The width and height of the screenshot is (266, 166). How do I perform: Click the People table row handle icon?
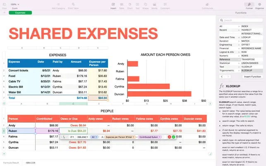4,154
